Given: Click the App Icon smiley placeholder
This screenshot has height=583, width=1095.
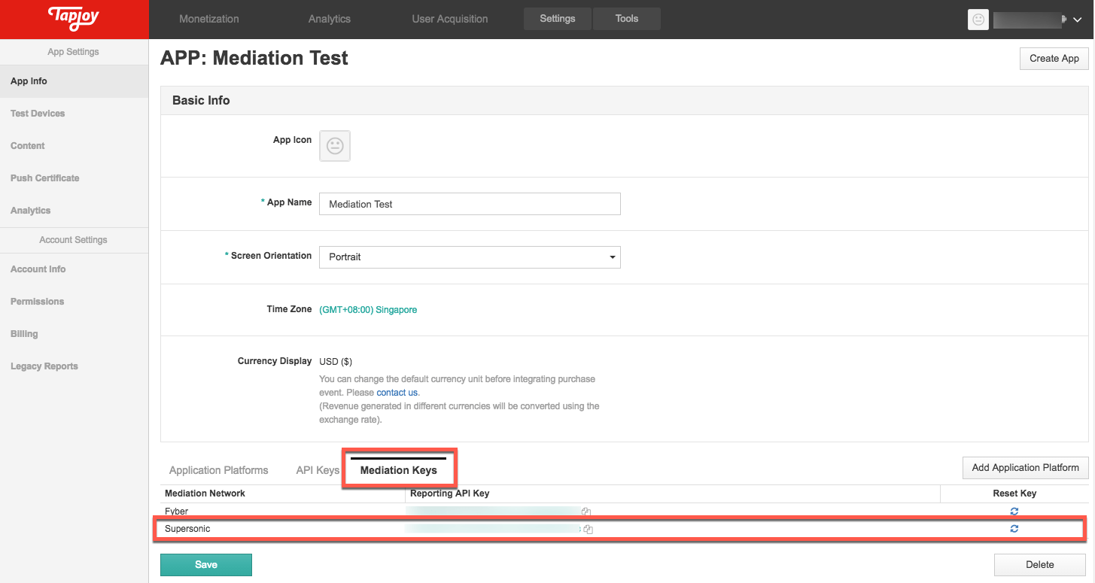Looking at the screenshot, I should click(x=334, y=146).
